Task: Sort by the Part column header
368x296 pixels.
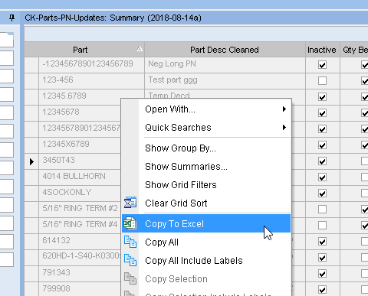Action: click(84, 50)
